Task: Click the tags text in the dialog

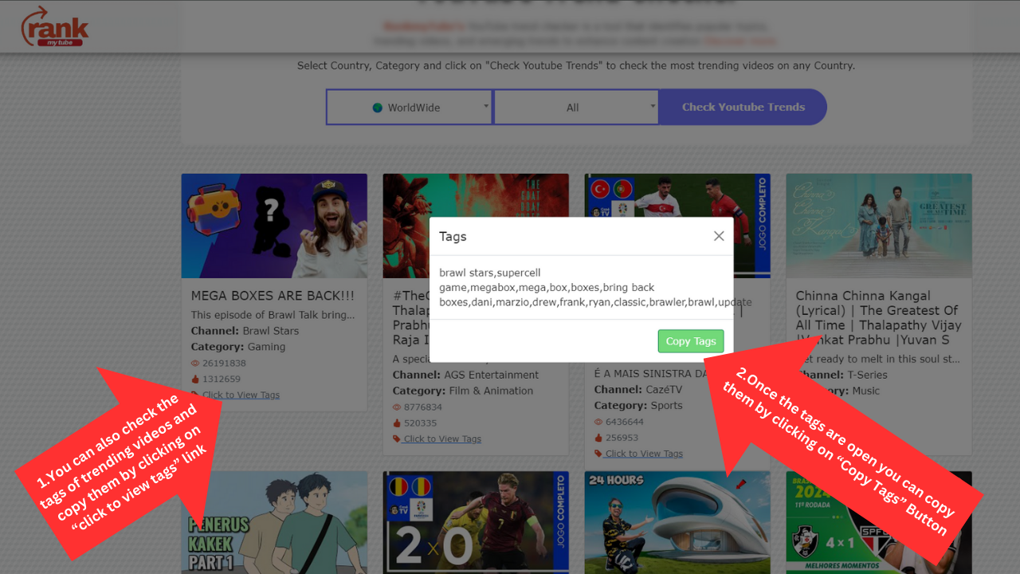Action: point(581,288)
